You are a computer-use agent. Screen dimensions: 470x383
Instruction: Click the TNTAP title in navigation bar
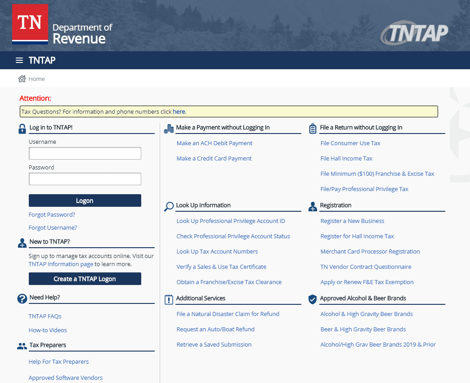coord(42,60)
